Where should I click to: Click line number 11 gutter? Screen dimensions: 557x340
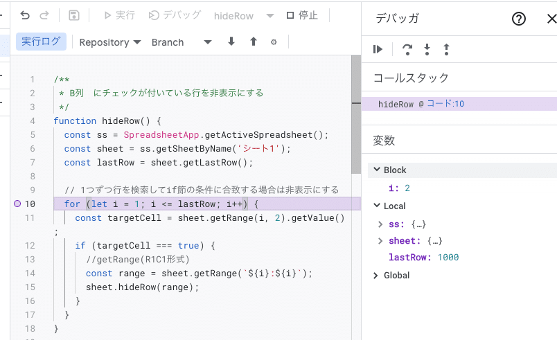[30, 217]
